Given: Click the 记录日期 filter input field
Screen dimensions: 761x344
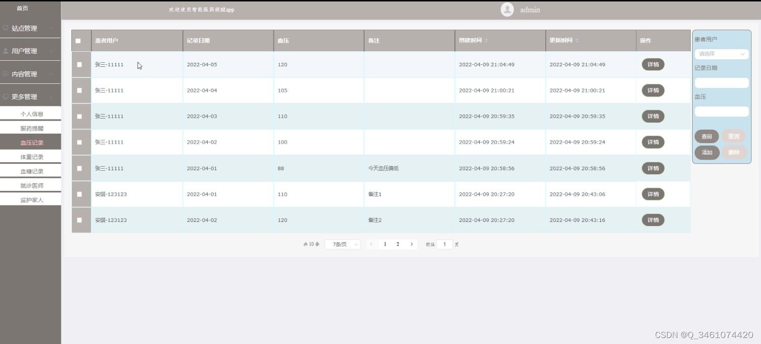Looking at the screenshot, I should tap(721, 83).
